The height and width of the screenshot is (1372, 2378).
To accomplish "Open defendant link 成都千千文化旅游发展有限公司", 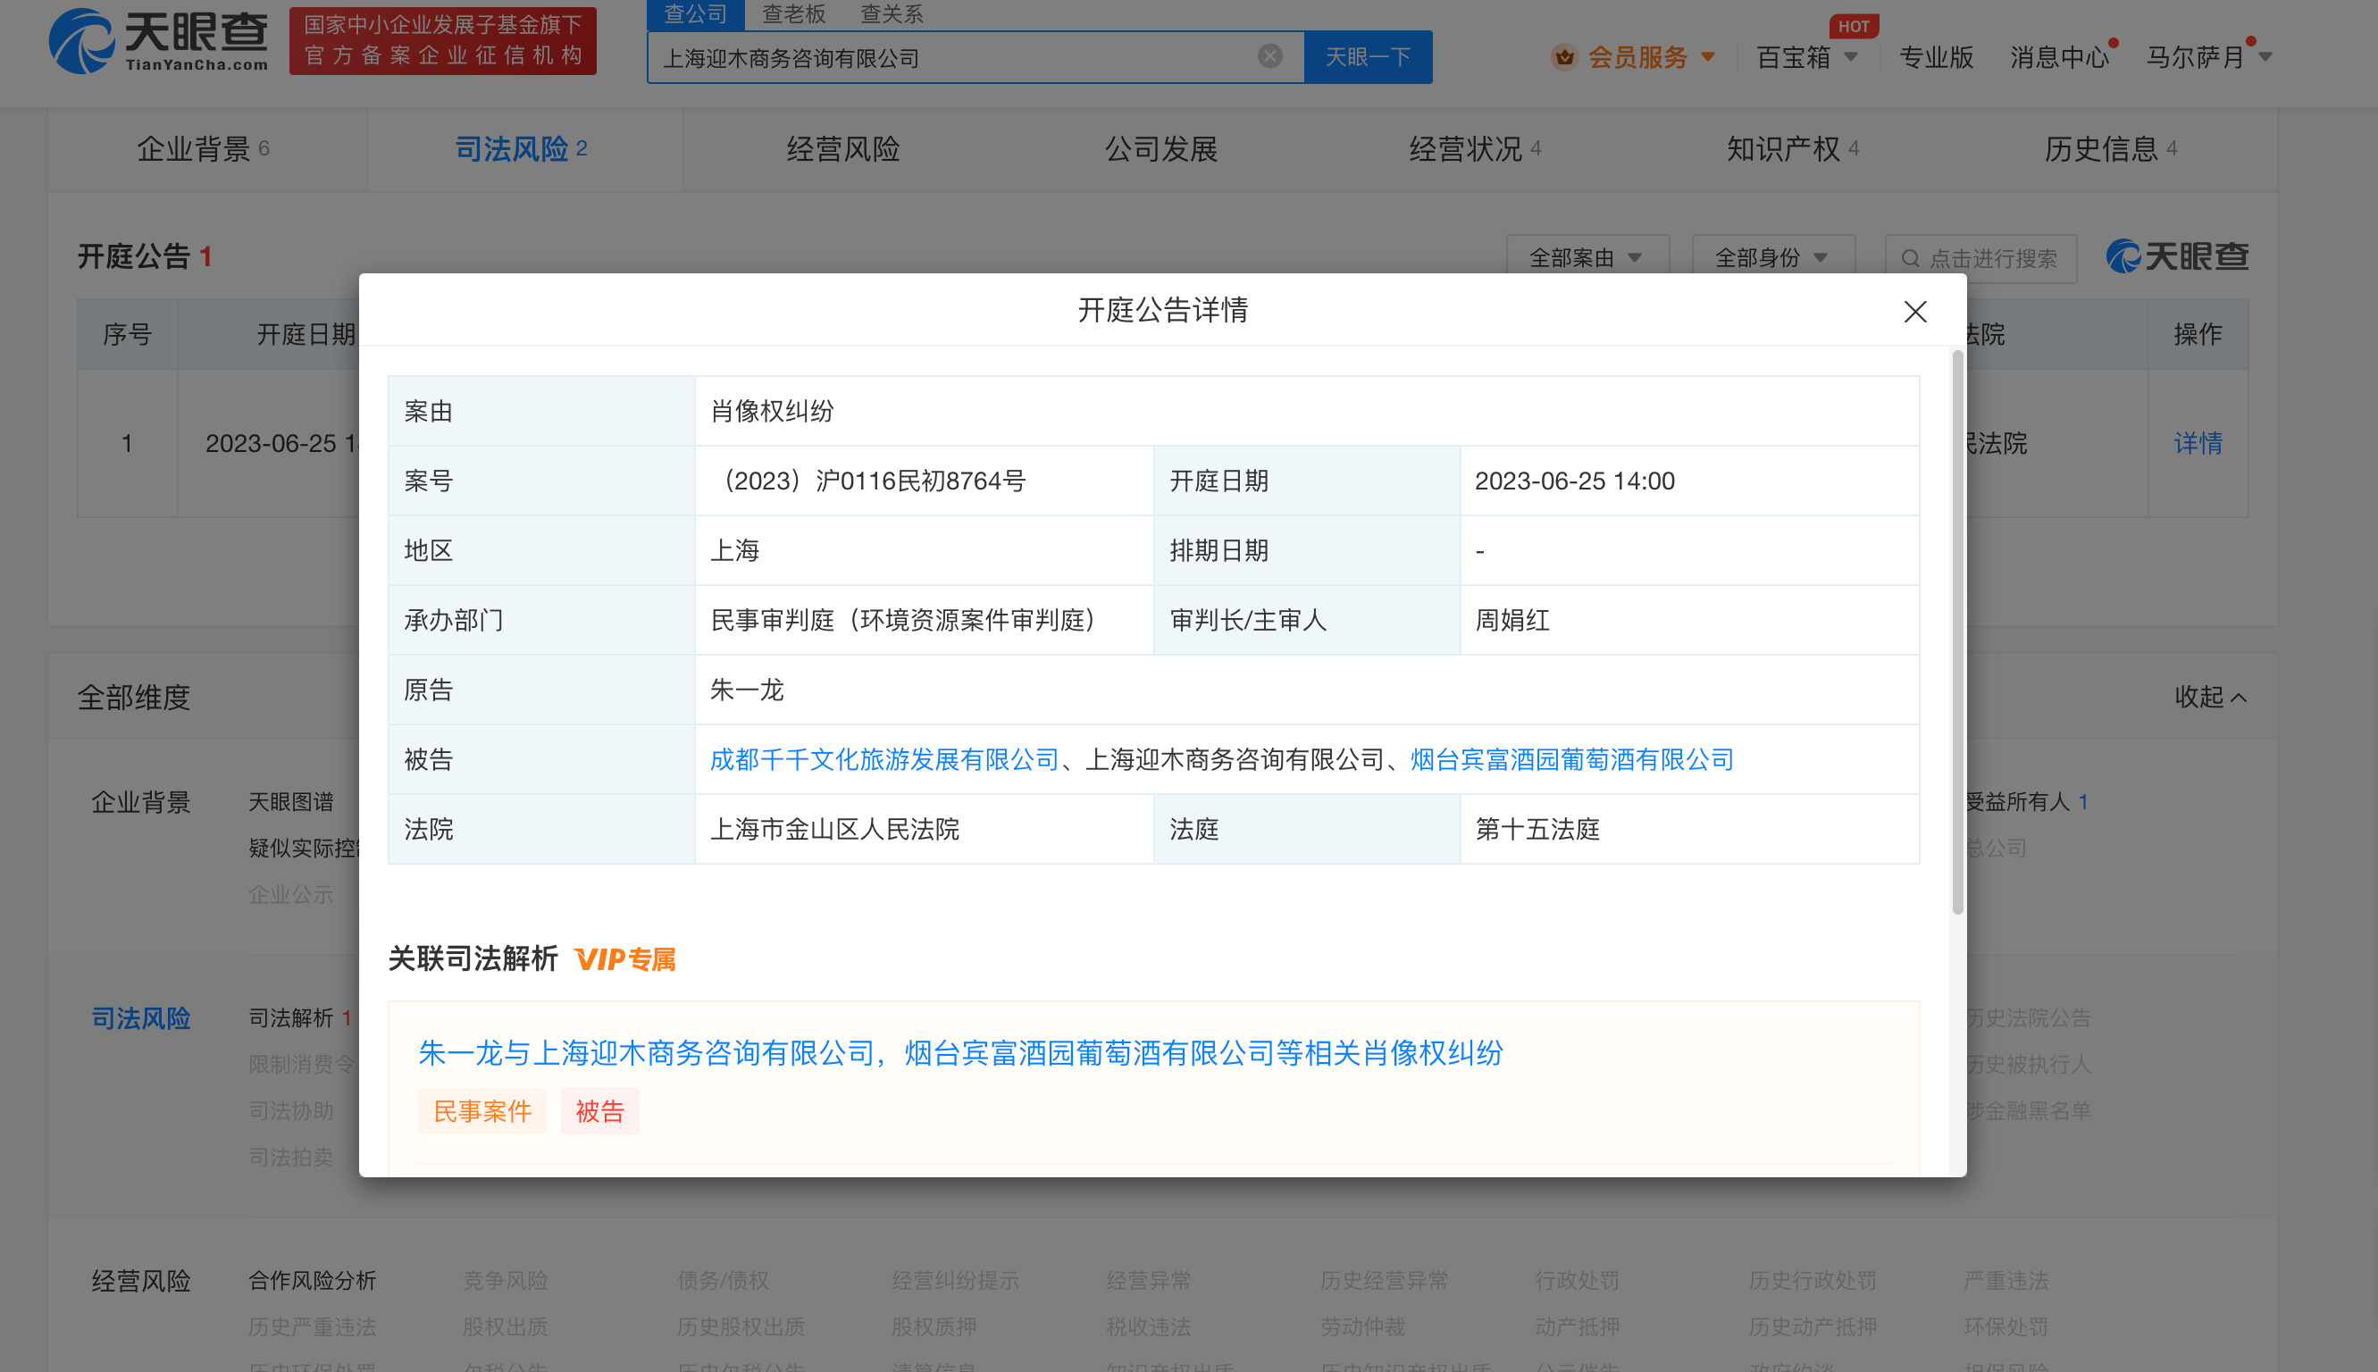I will (883, 759).
